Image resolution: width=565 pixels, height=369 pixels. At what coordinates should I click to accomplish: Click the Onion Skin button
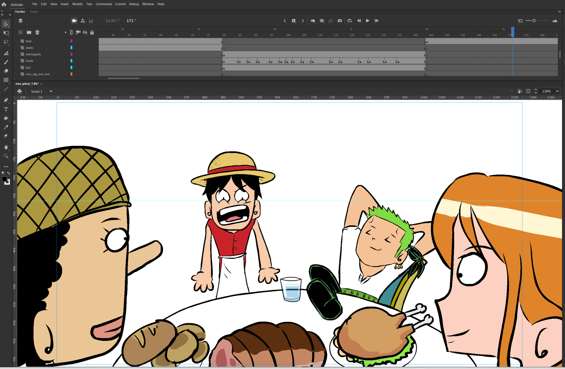(313, 21)
